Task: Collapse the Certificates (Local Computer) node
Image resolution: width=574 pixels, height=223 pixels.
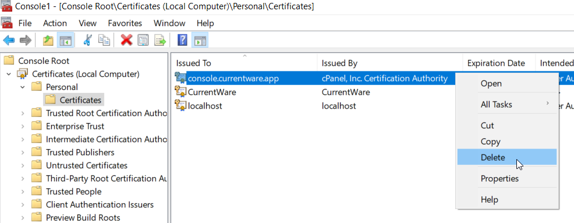Action: coord(9,74)
